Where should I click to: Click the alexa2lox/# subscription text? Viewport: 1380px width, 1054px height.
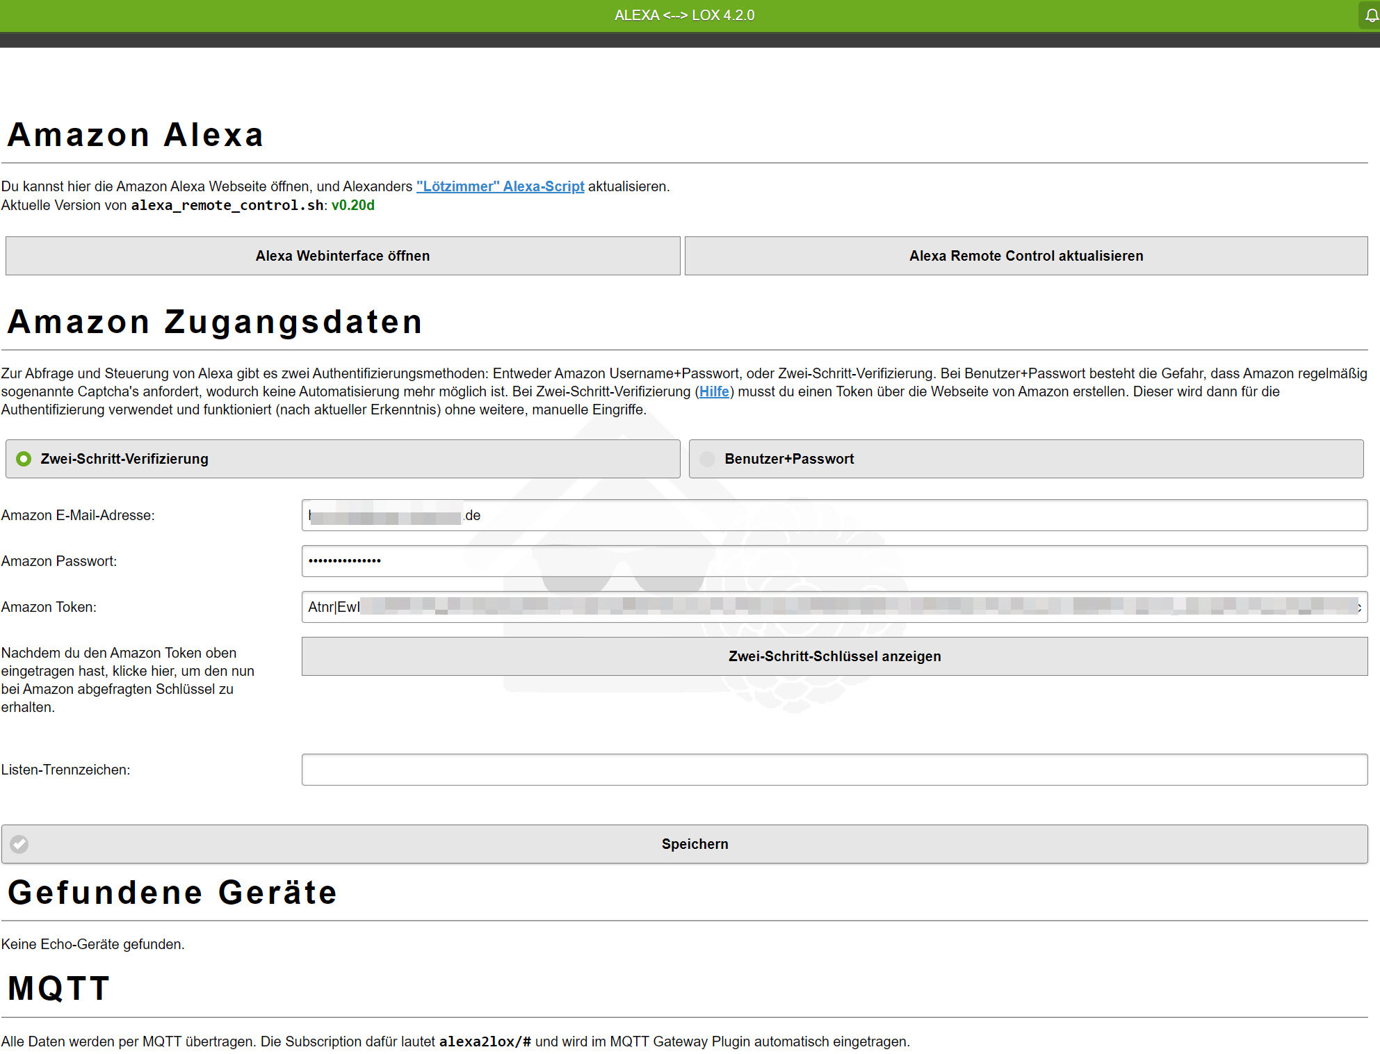click(x=485, y=1041)
